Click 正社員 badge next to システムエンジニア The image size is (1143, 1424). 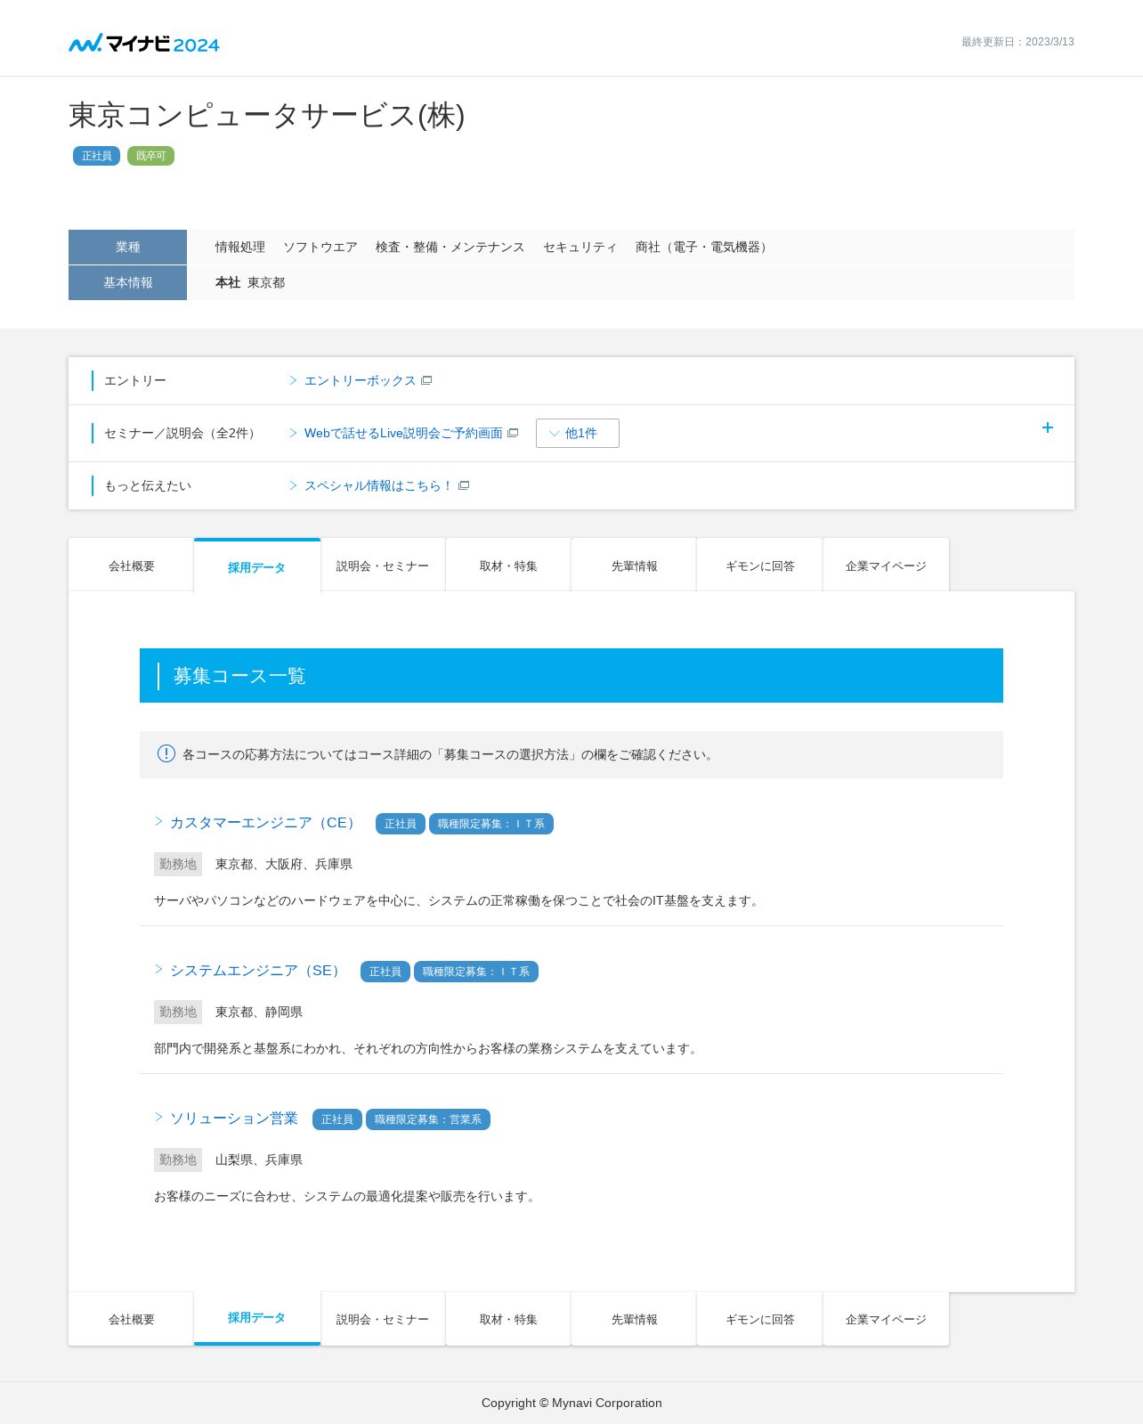click(385, 972)
